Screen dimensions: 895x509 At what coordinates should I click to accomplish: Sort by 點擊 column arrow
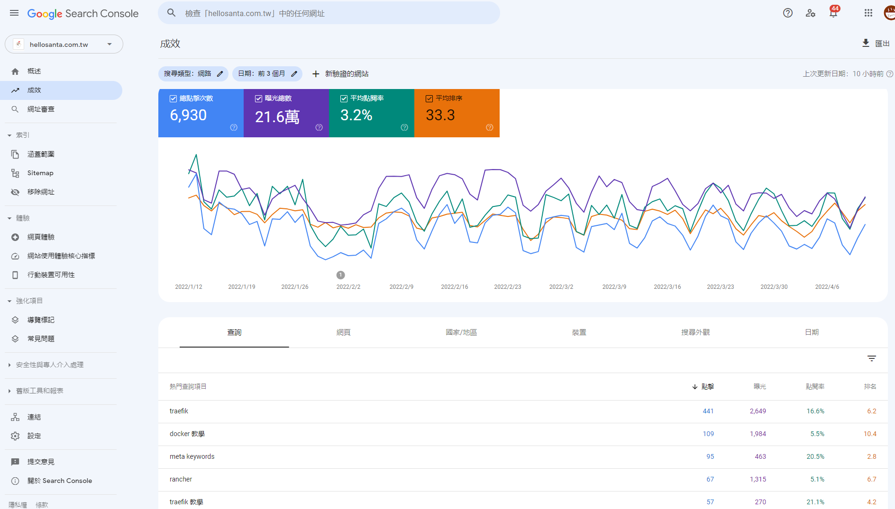695,387
